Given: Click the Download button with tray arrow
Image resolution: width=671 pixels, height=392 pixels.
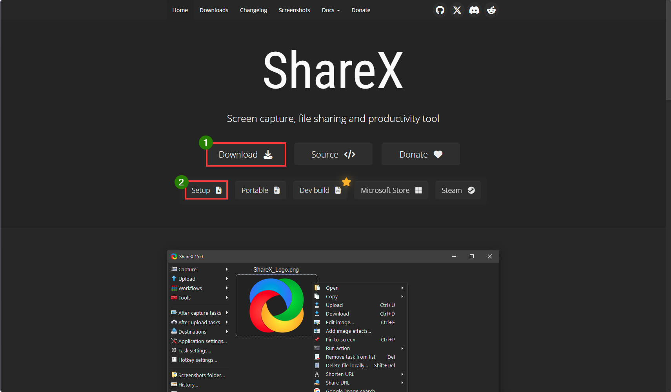Looking at the screenshot, I should click(x=246, y=154).
